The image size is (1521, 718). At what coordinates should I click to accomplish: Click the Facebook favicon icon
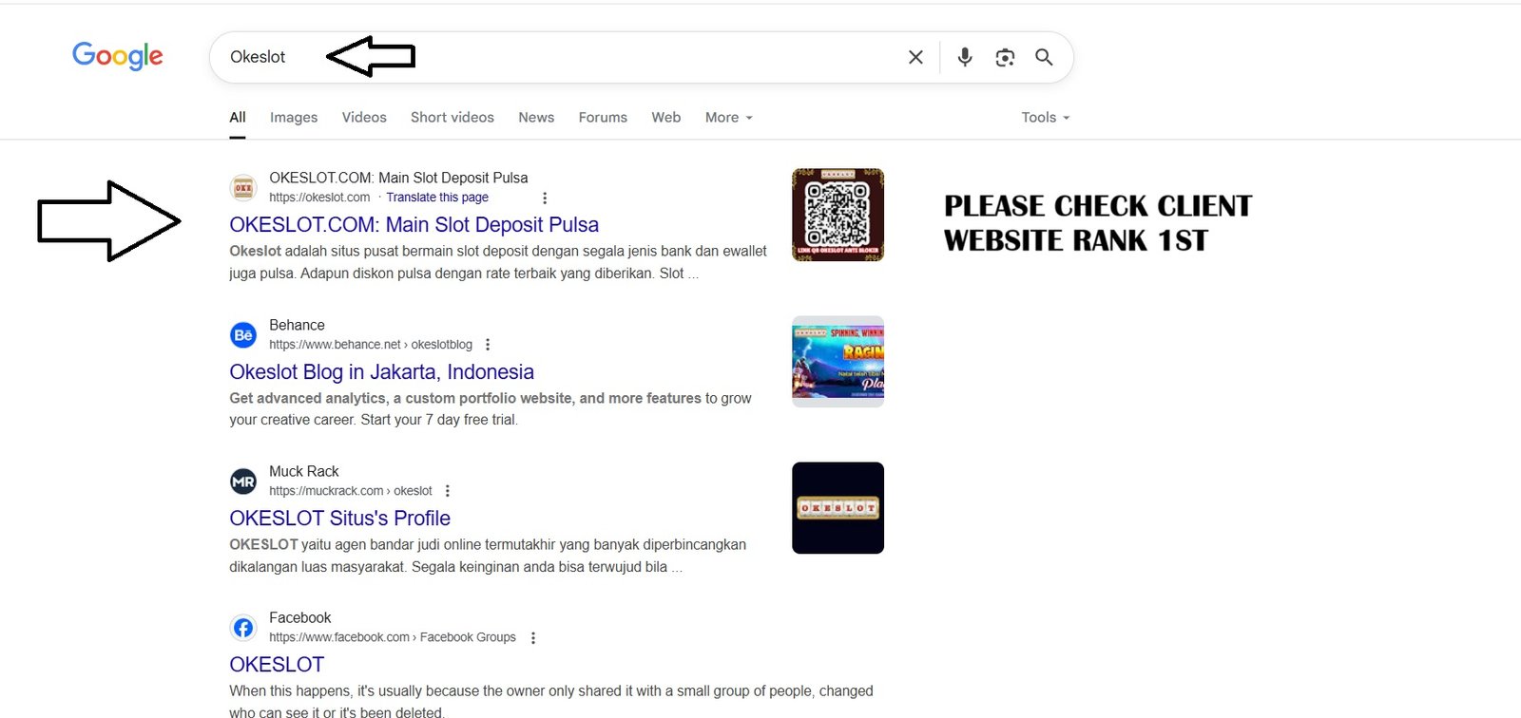tap(243, 628)
